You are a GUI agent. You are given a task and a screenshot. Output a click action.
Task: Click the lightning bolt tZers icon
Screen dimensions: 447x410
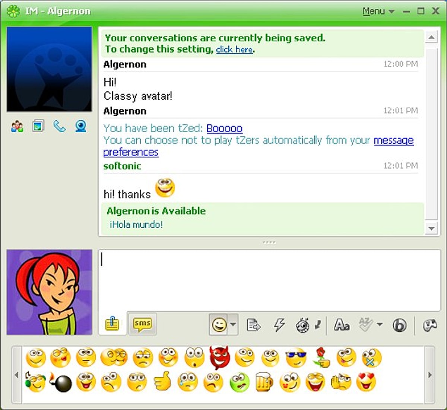click(279, 325)
